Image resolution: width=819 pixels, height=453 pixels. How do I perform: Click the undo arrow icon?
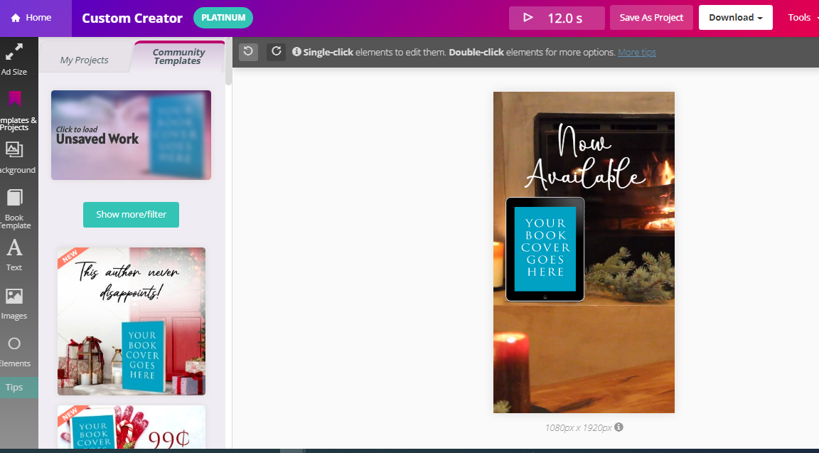point(248,51)
